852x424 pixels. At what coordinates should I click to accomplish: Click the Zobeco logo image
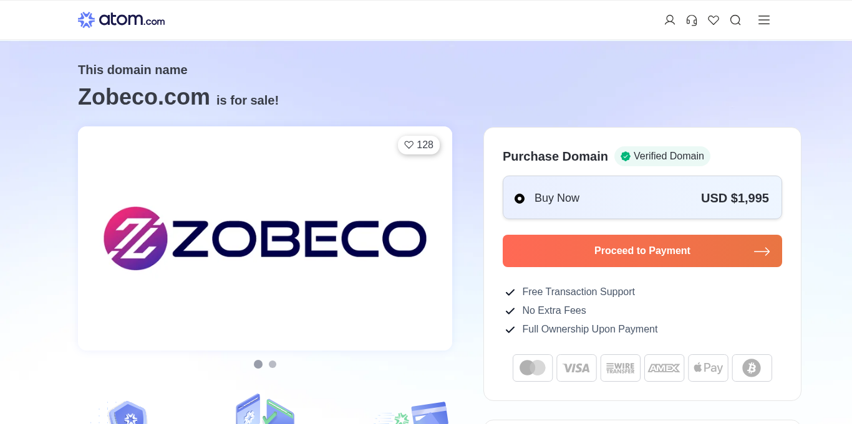(265, 238)
